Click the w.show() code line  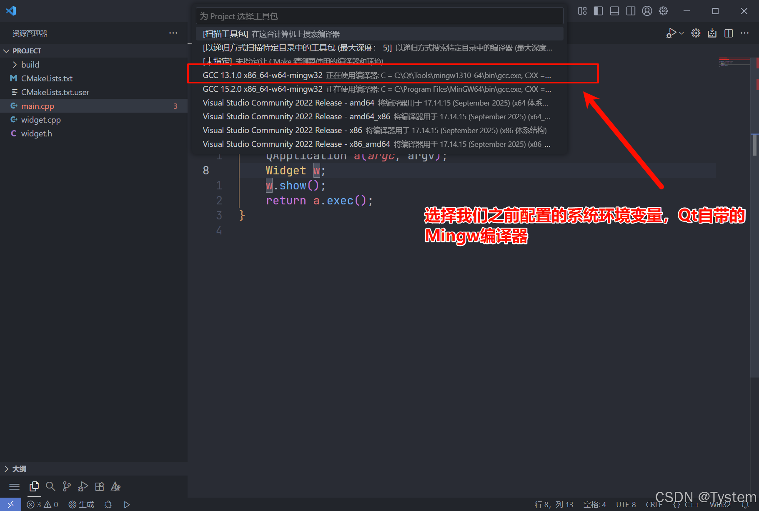296,185
